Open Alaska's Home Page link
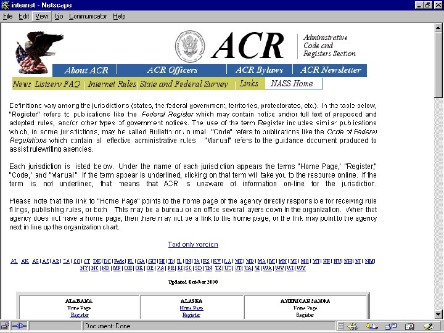The width and height of the screenshot is (444, 333). pyautogui.click(x=191, y=308)
